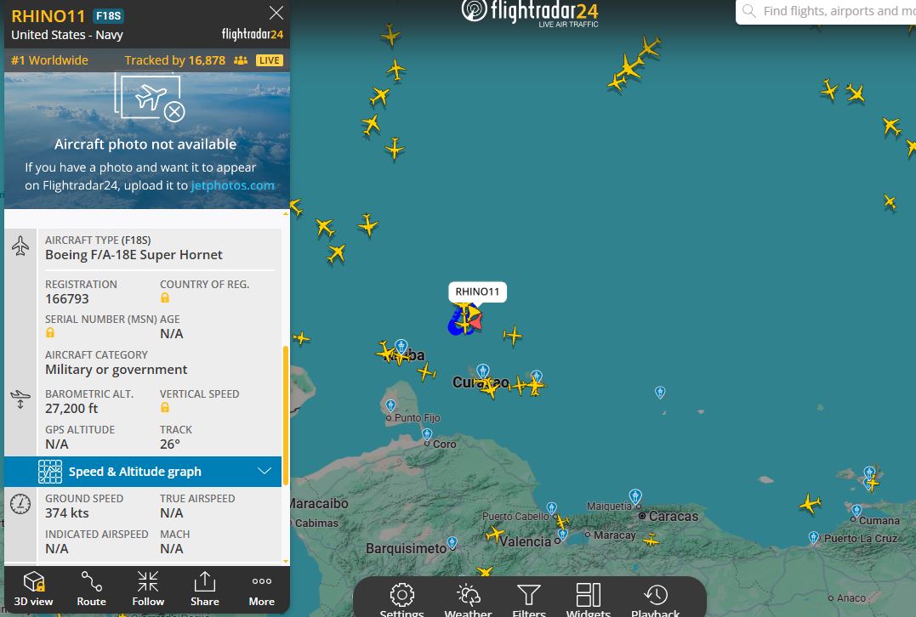Click the flight panel scrollbar

click(286, 416)
